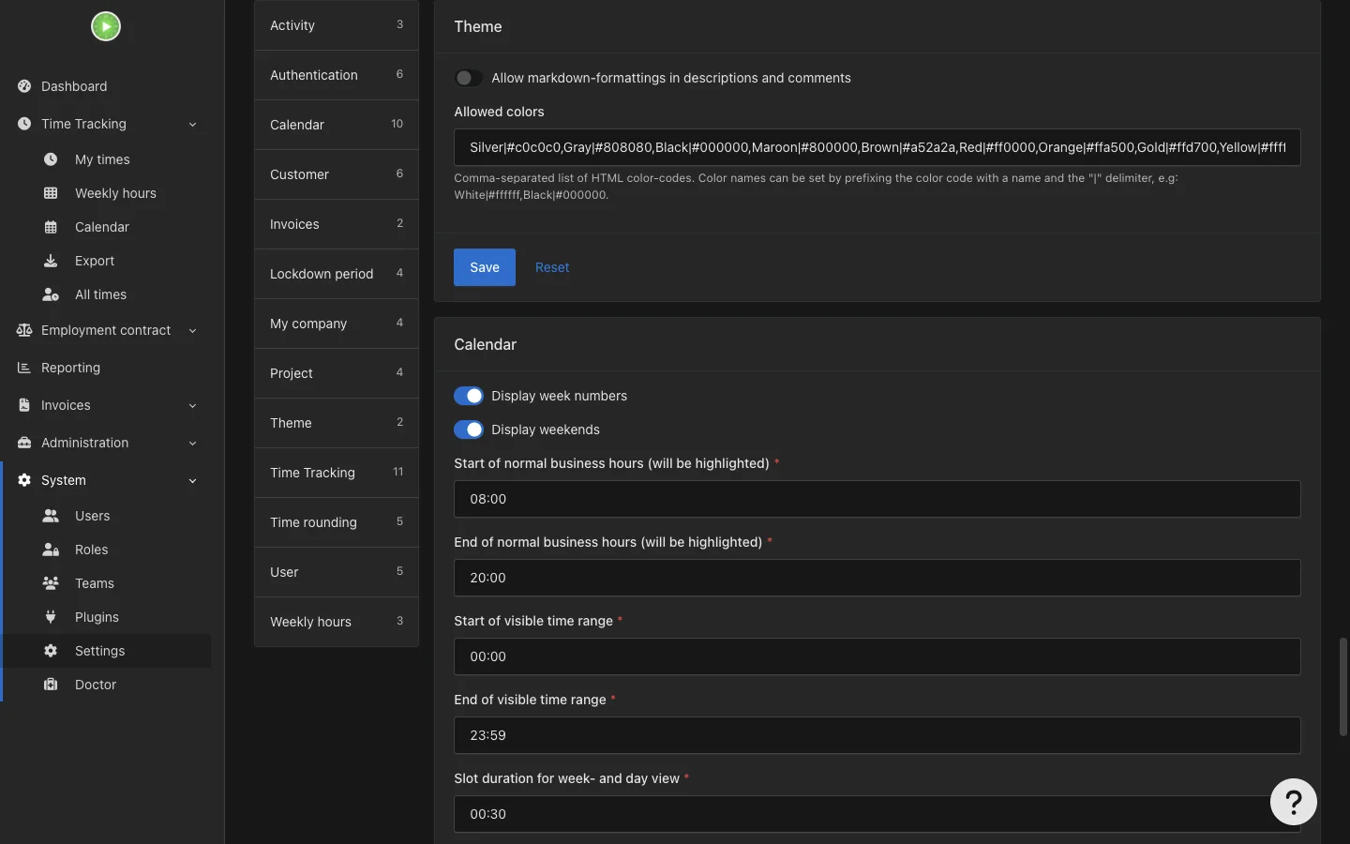
Task: Open the help question mark button
Action: coord(1294,802)
